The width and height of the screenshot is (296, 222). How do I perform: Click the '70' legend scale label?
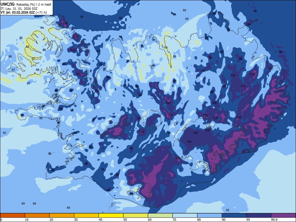174,220
